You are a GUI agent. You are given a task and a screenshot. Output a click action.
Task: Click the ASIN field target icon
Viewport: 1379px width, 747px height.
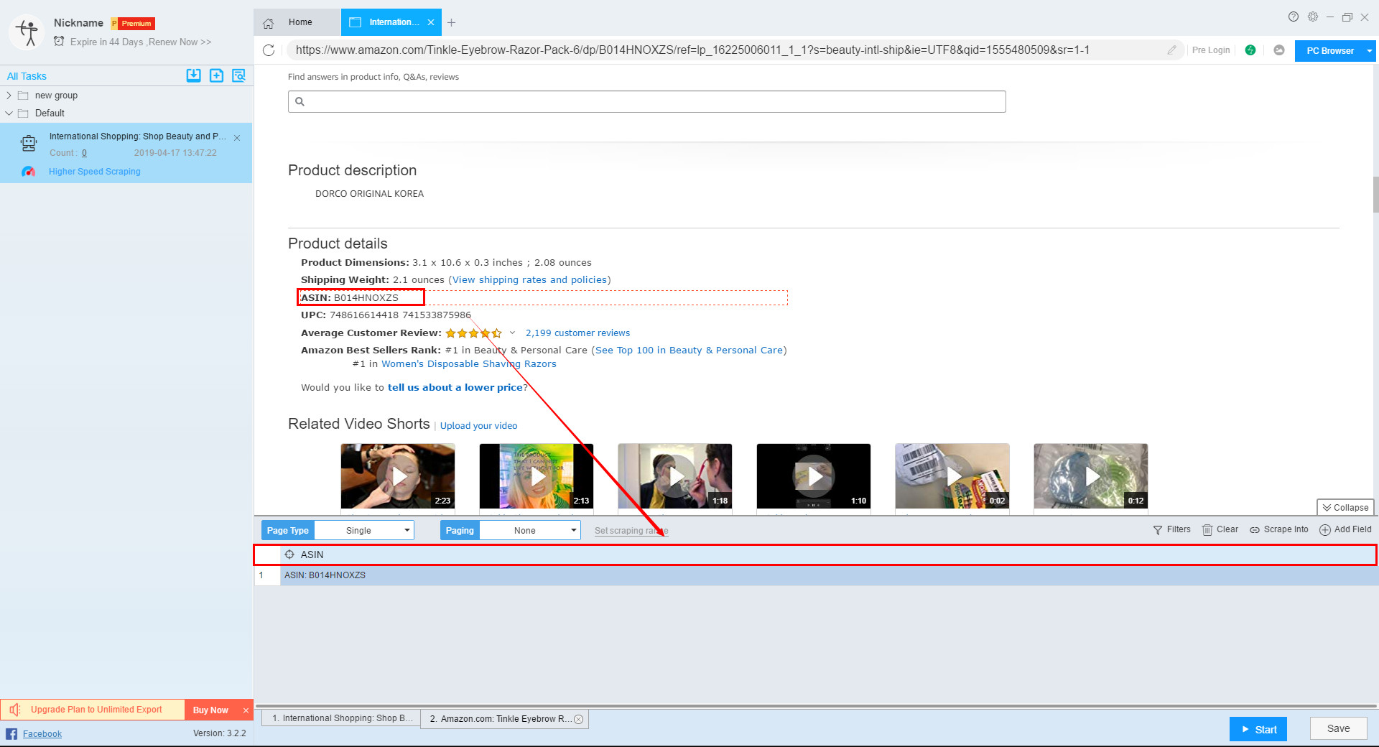pos(289,555)
